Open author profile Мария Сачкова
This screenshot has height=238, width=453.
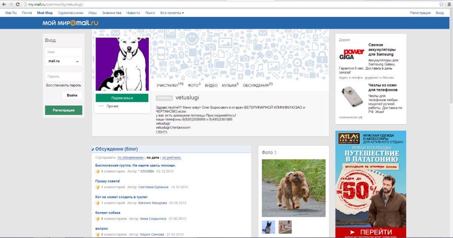tap(152, 234)
